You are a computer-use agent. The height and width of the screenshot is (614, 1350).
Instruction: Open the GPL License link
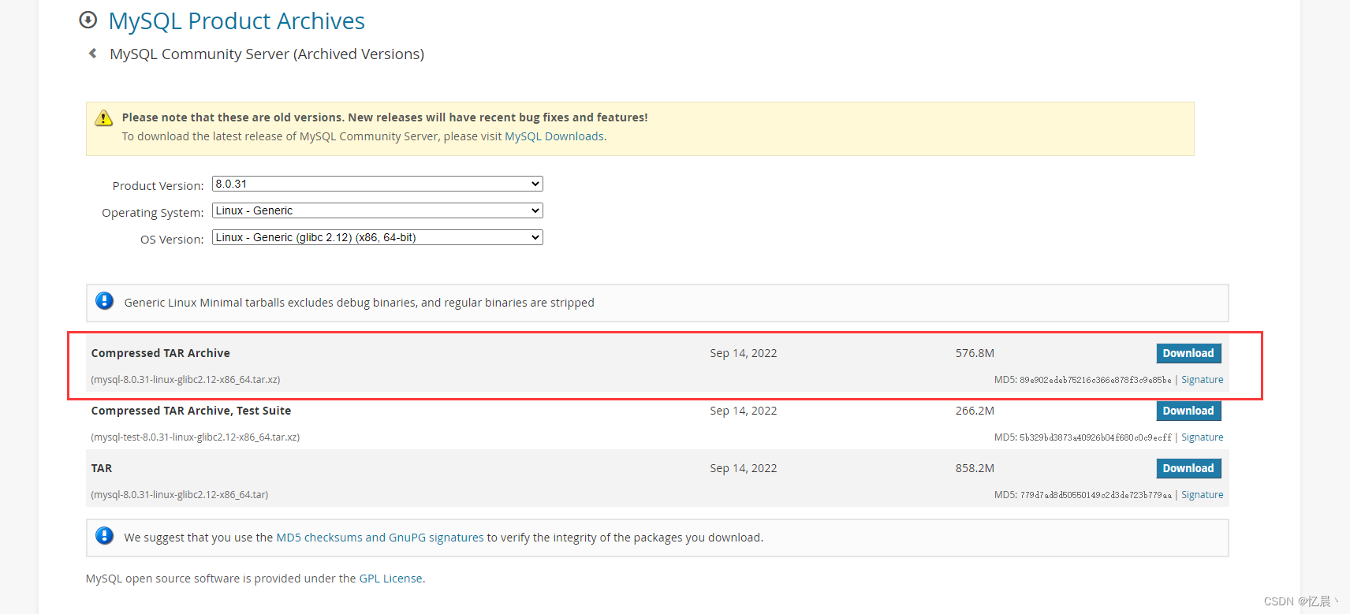(x=391, y=579)
